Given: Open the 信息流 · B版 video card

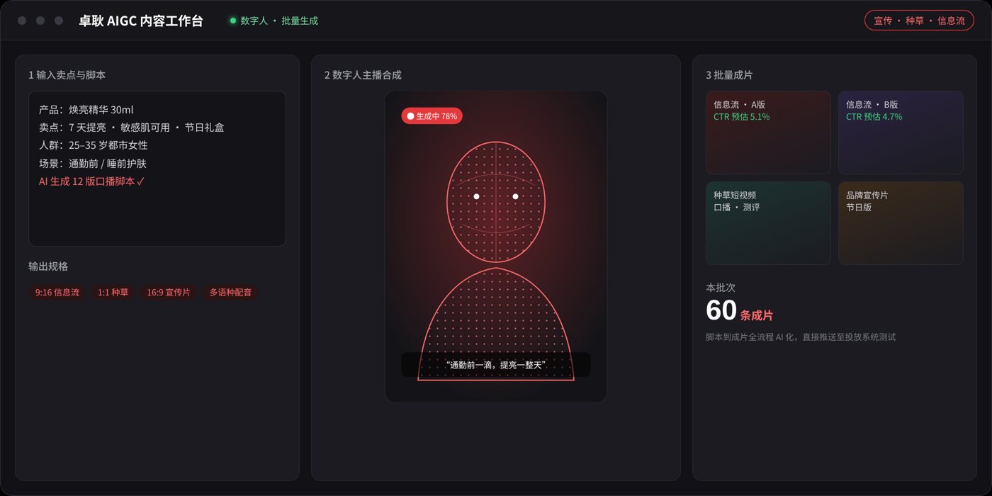Looking at the screenshot, I should [x=901, y=133].
